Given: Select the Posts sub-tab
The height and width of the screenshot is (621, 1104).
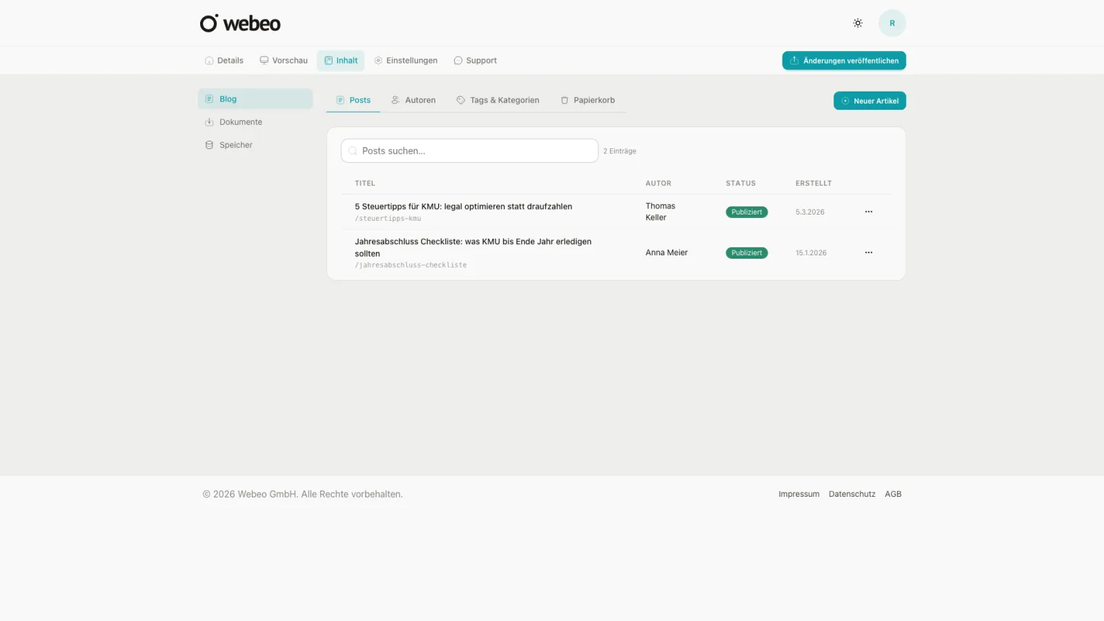Looking at the screenshot, I should (353, 100).
